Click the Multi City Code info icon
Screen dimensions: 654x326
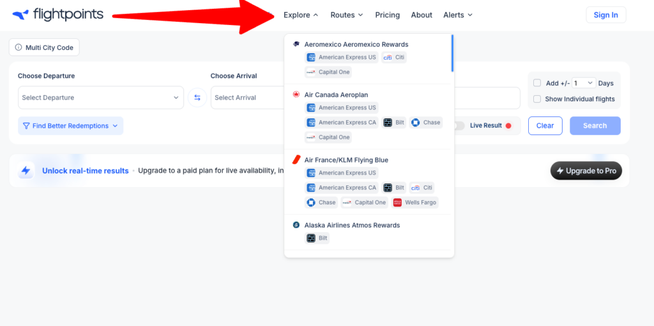coord(19,47)
